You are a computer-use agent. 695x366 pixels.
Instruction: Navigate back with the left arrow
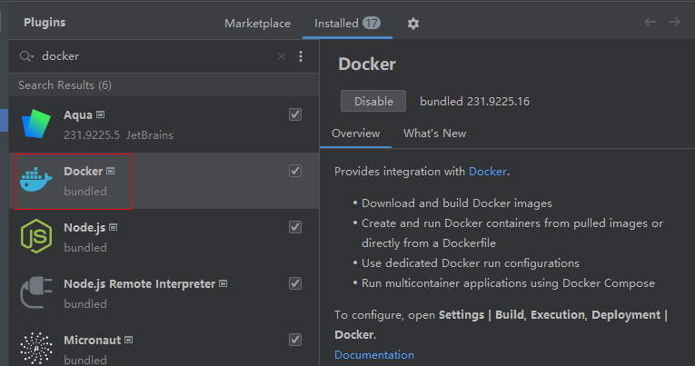click(650, 23)
